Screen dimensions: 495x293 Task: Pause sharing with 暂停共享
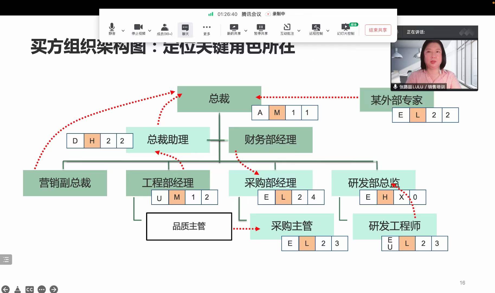pyautogui.click(x=261, y=29)
